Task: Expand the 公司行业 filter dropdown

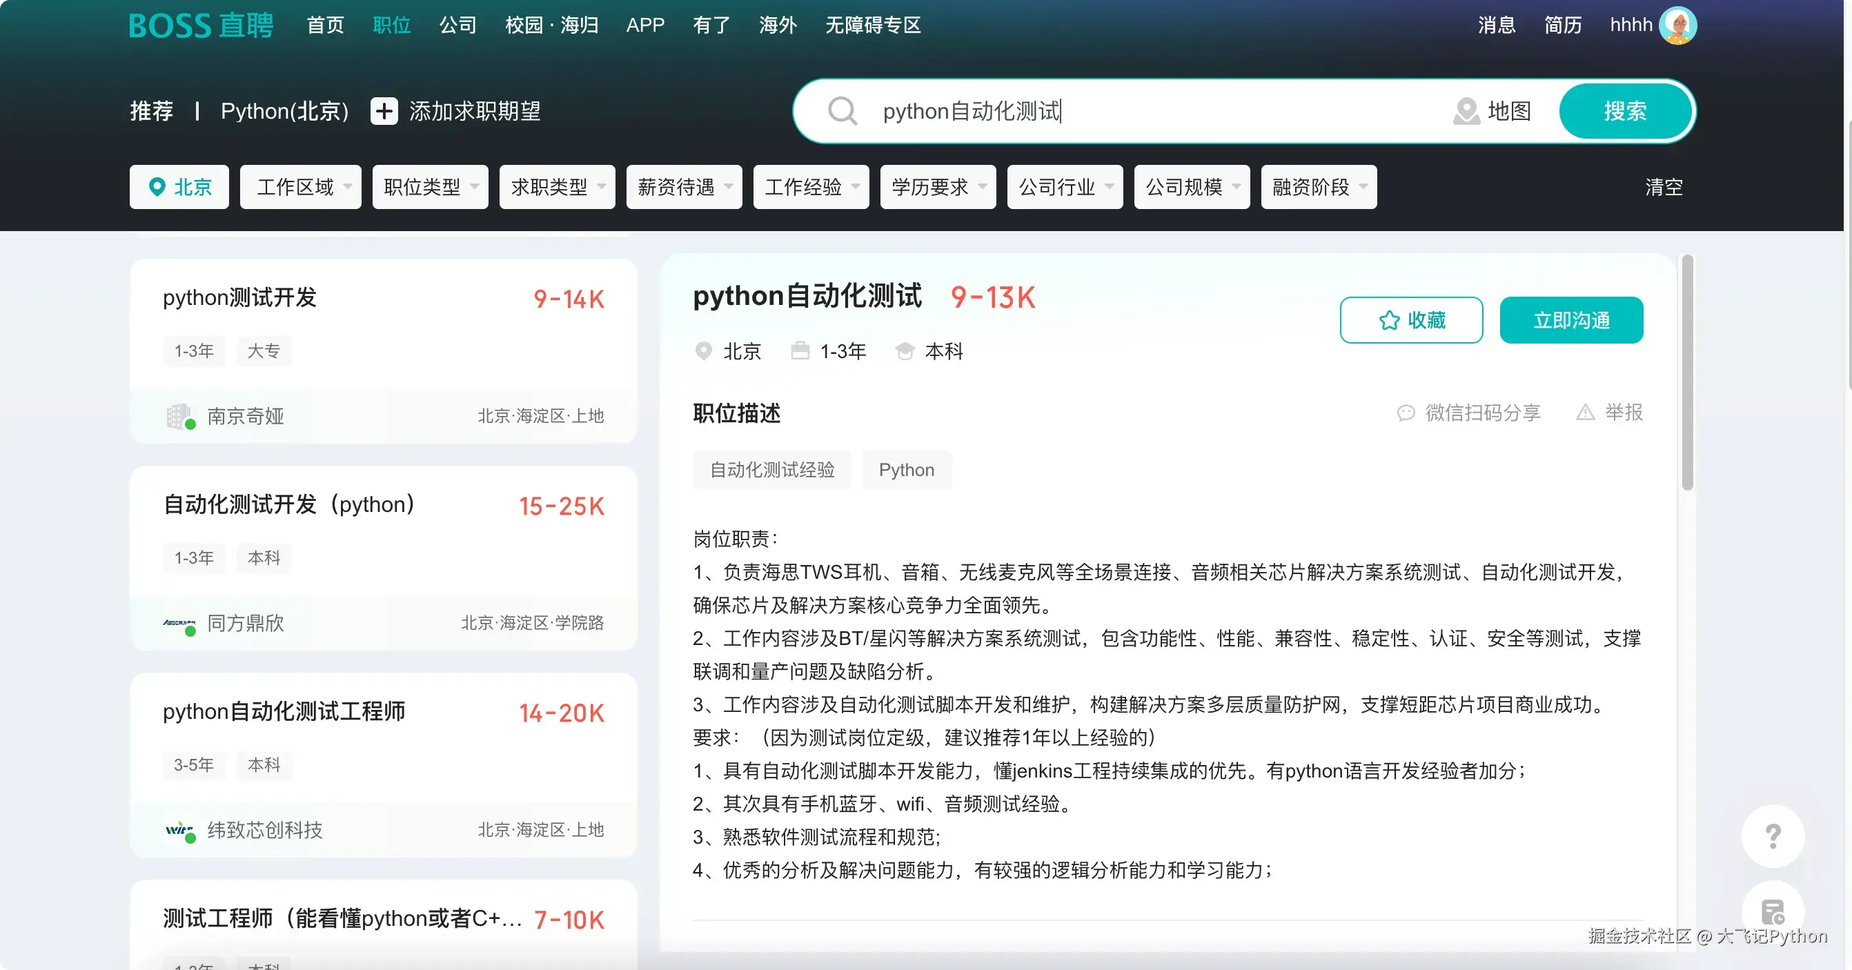Action: [x=1065, y=187]
